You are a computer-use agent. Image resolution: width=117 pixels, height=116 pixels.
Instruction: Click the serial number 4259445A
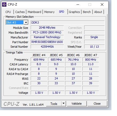coord(47,47)
